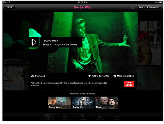Open first Doctor Who related programme thumbnail

point(59,103)
